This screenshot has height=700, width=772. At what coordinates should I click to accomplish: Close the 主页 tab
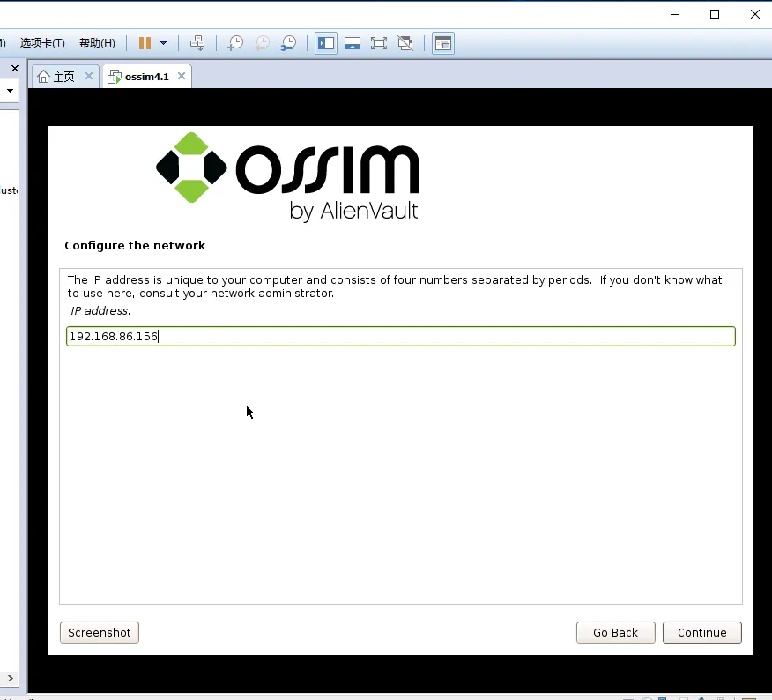89,76
